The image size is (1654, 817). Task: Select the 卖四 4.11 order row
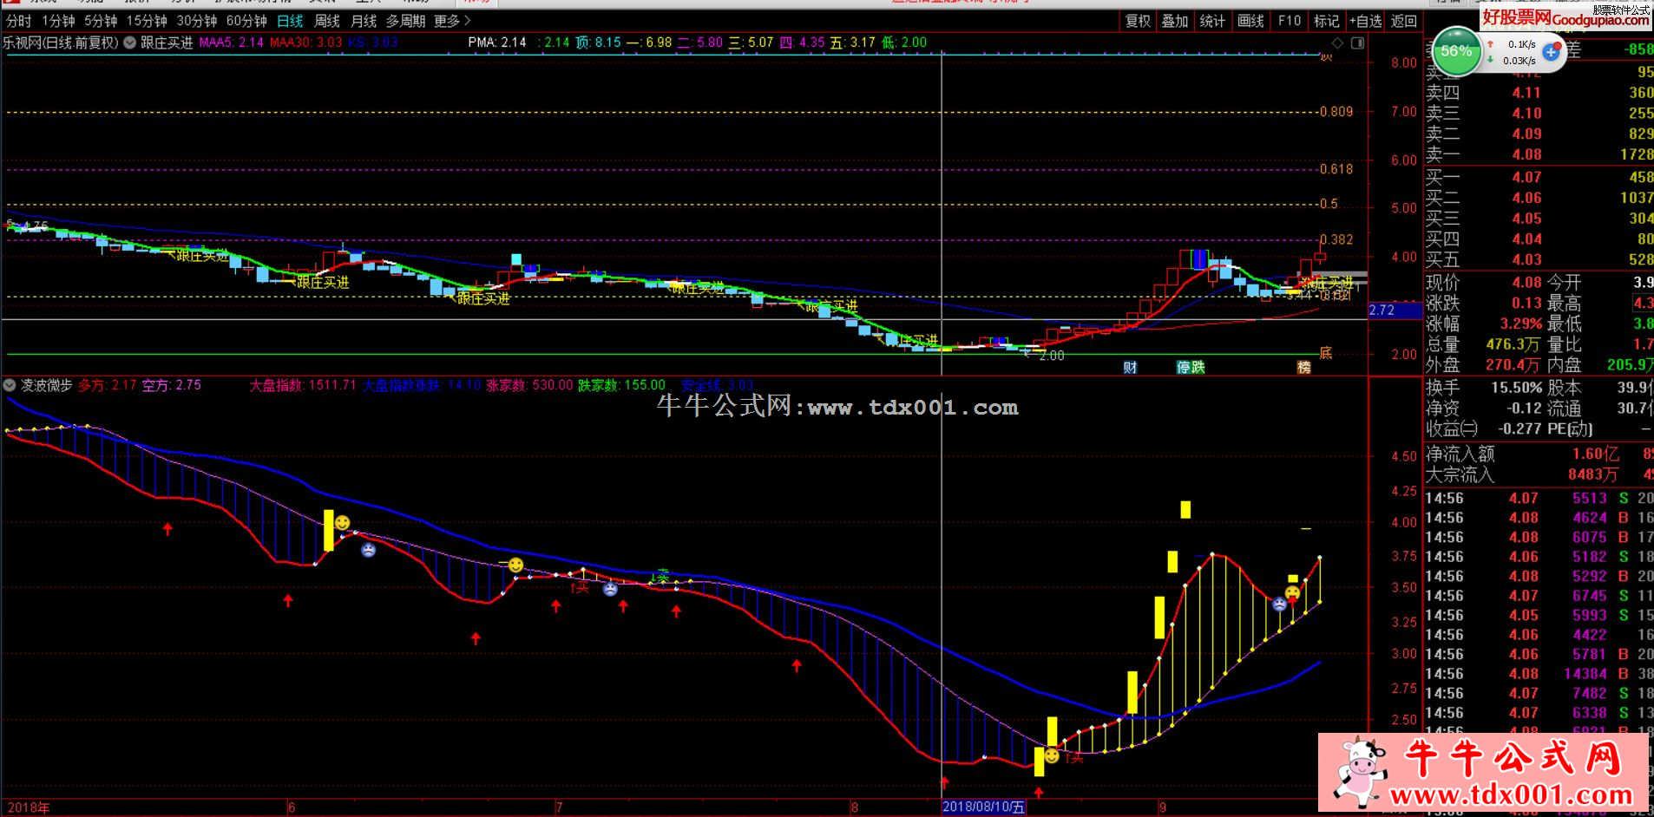(1539, 92)
